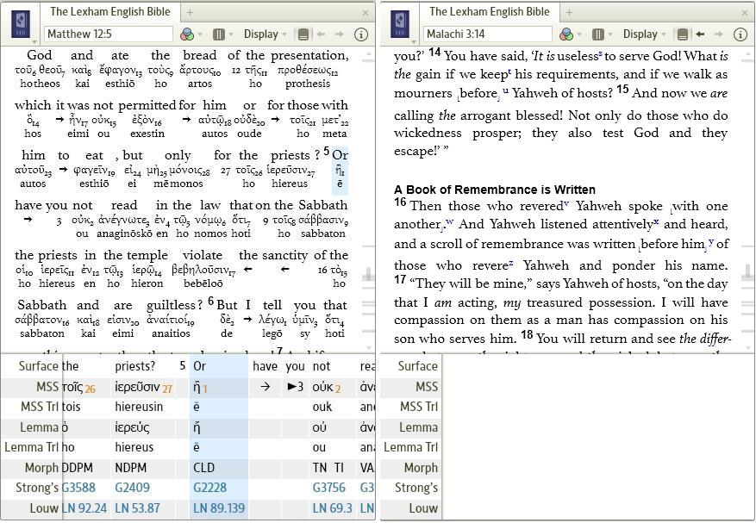The image size is (756, 523).
Task: Expand visual filters dropdown arrow in Matthew panel
Action: tap(200, 34)
